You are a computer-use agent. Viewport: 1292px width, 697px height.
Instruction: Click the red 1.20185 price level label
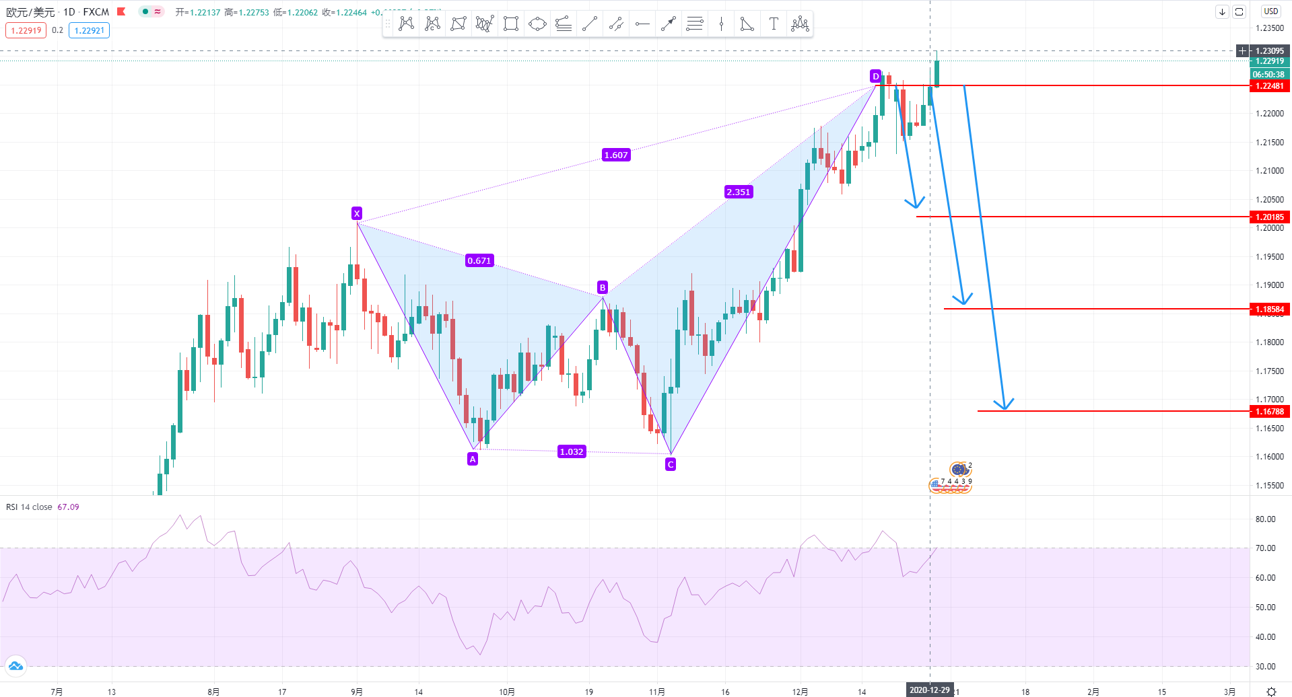tap(1270, 217)
